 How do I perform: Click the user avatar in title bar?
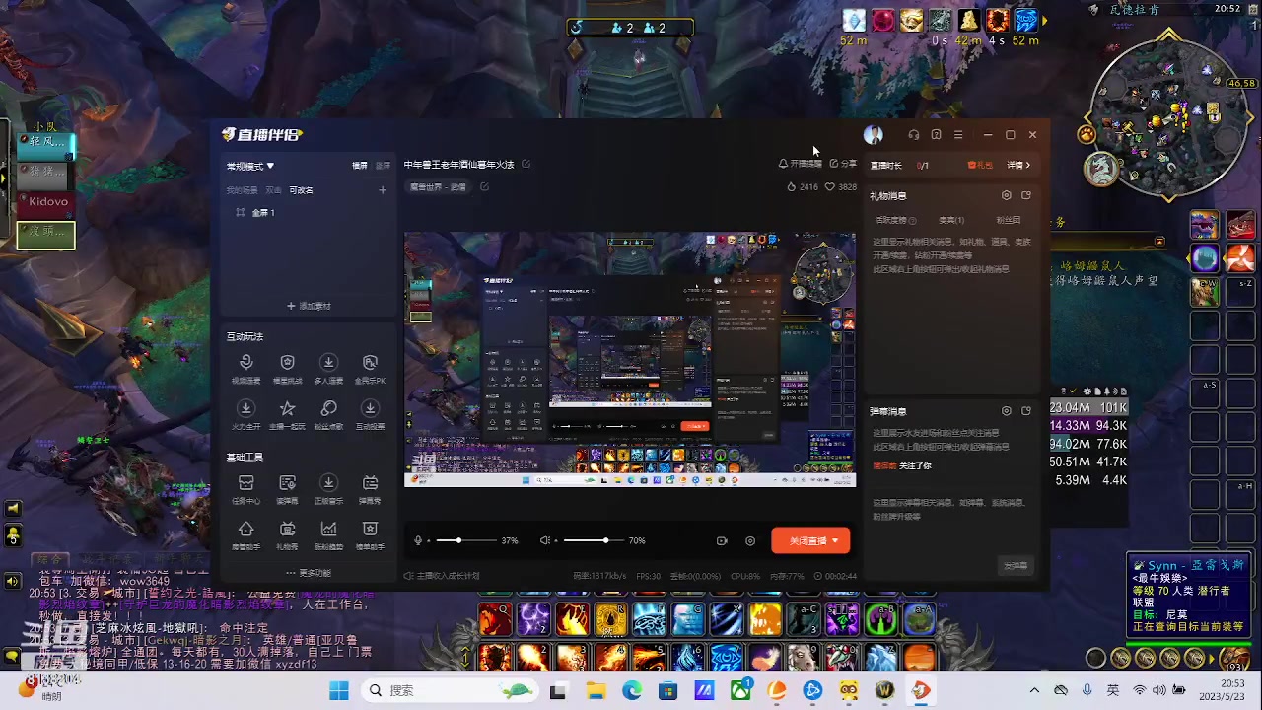coord(873,135)
